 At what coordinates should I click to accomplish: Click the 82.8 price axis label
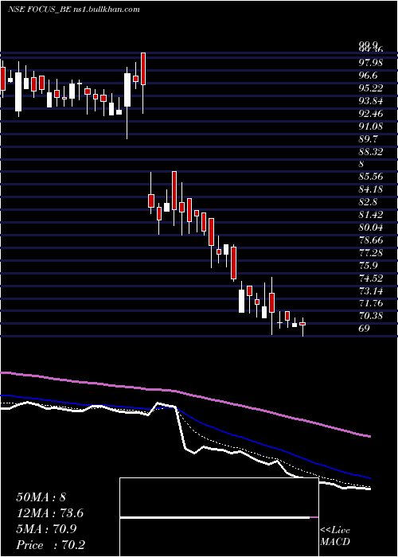(369, 202)
